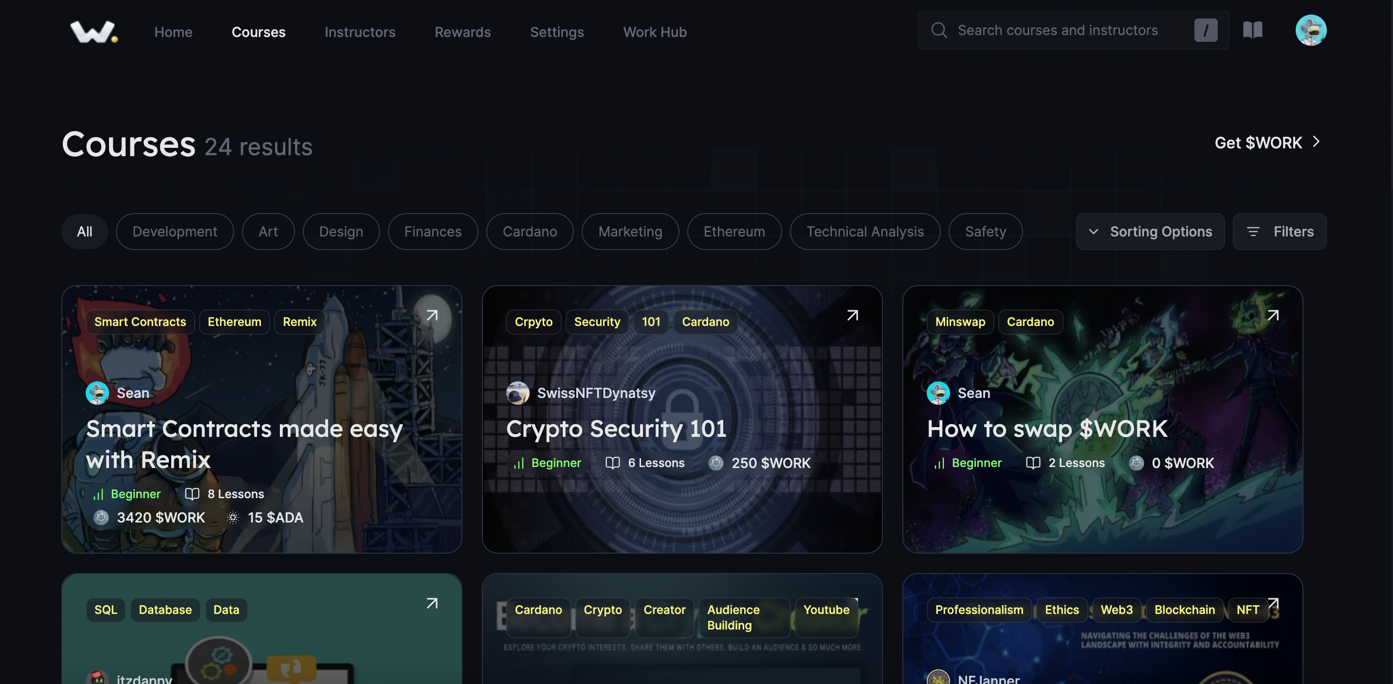Click the 6 Lessons book icon
Image resolution: width=1393 pixels, height=684 pixels.
[x=612, y=463]
